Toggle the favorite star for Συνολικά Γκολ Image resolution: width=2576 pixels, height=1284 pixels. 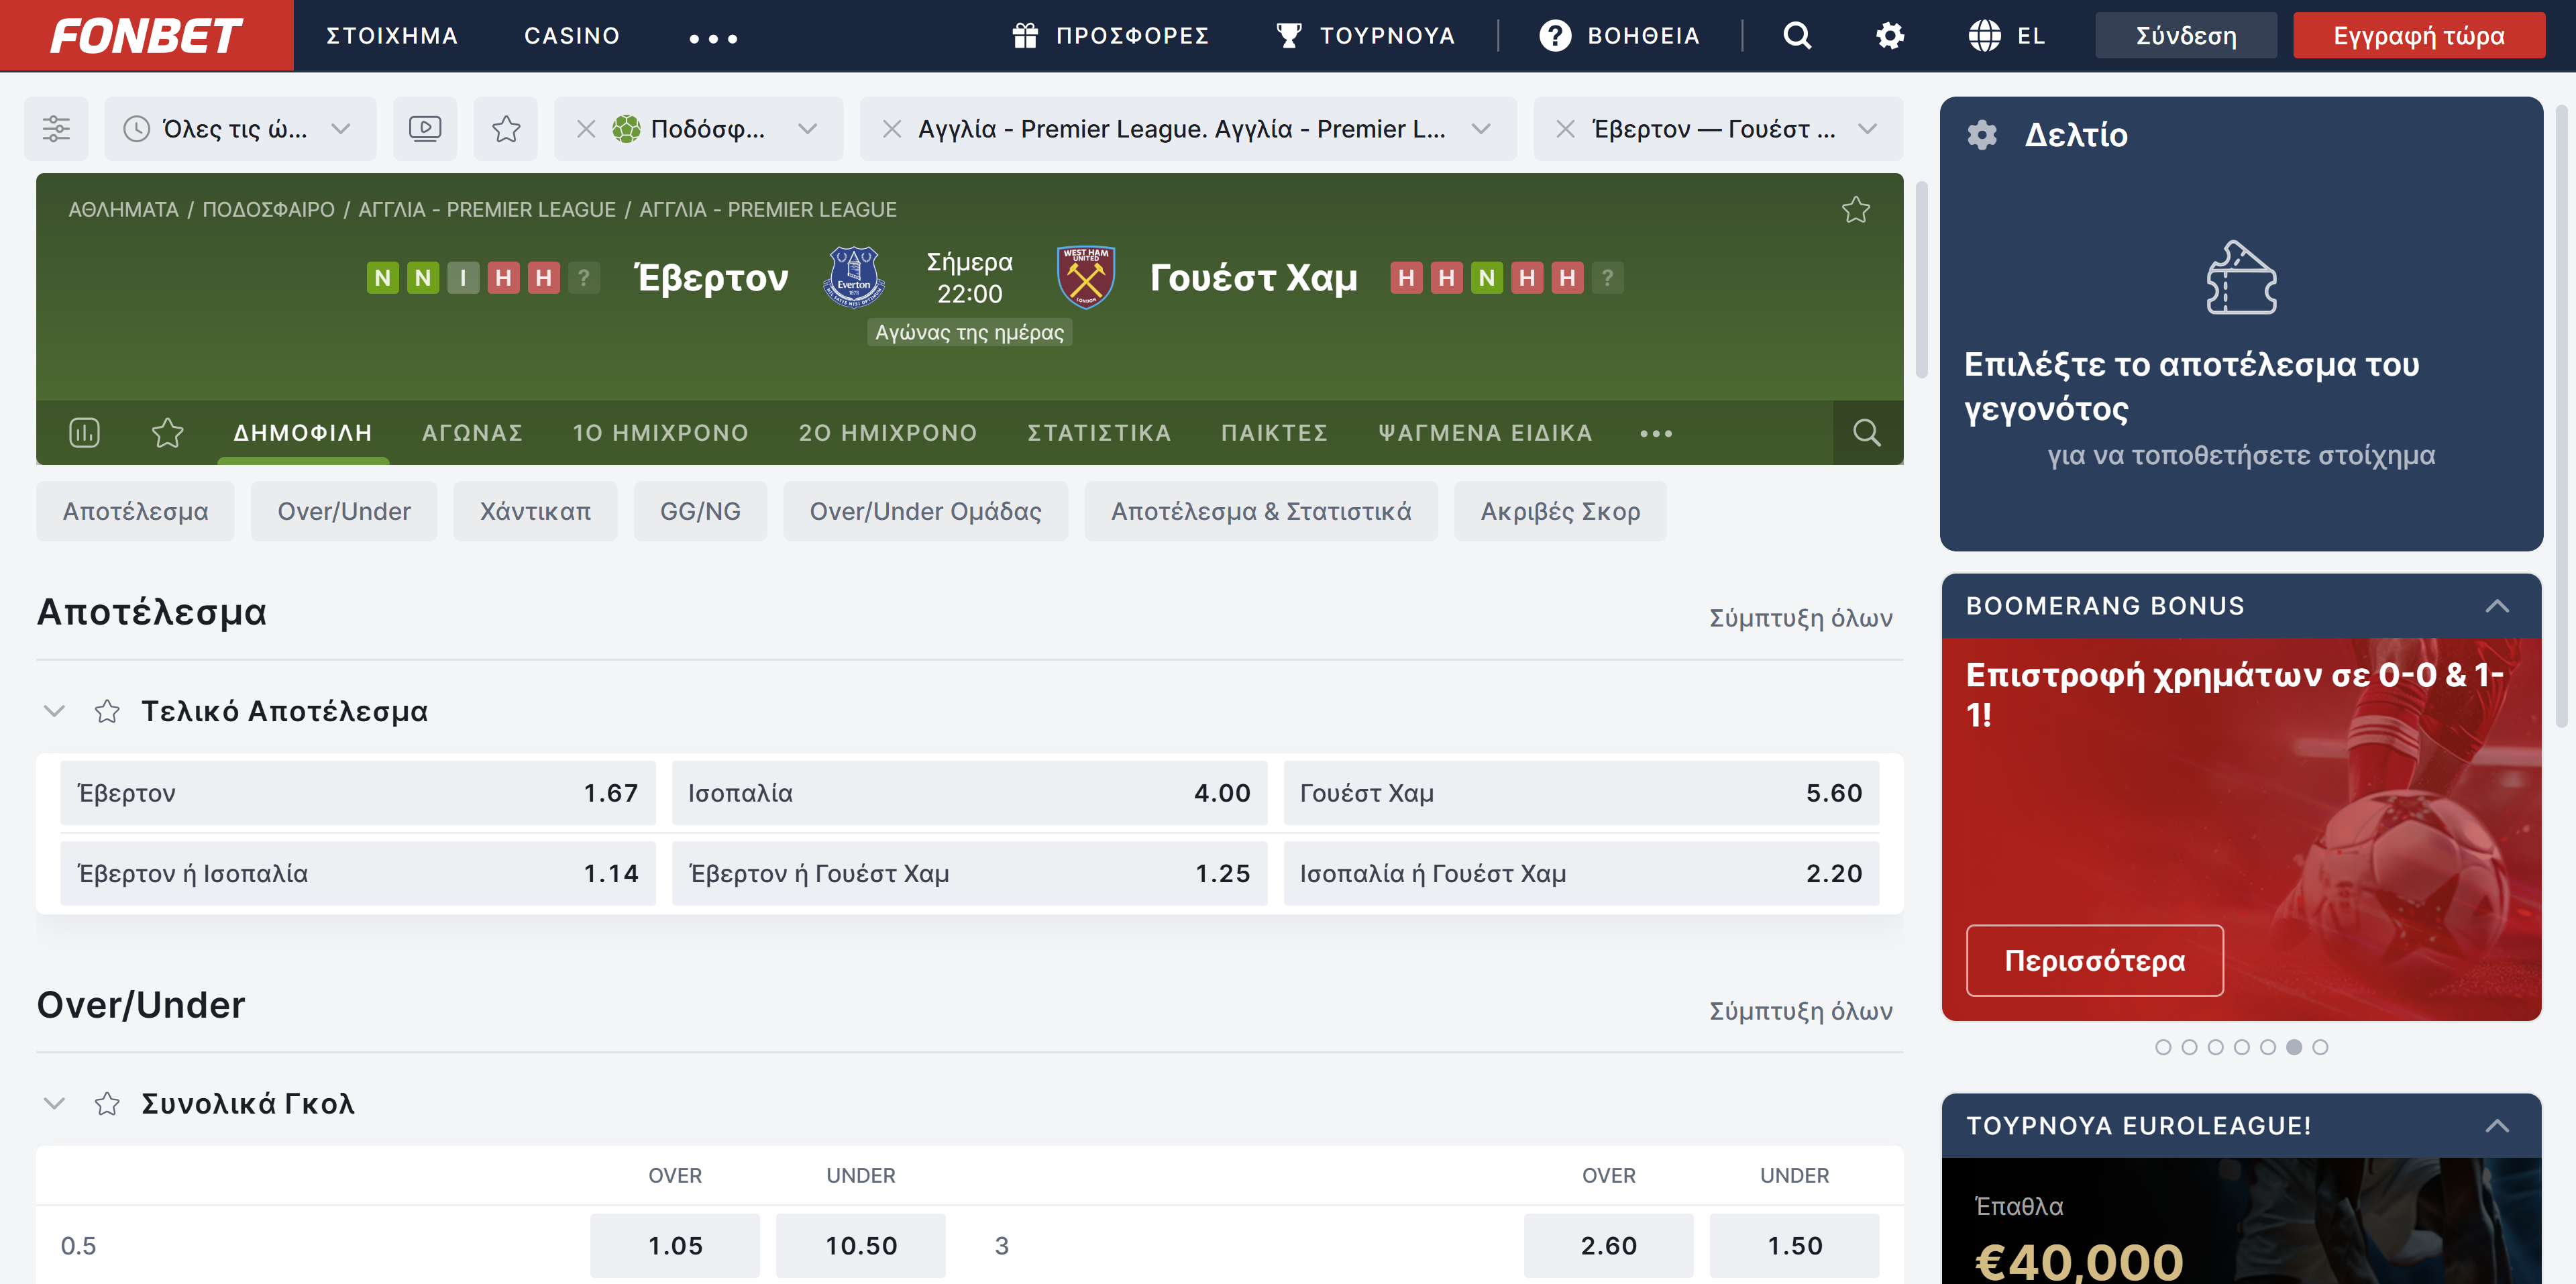pyautogui.click(x=107, y=1103)
